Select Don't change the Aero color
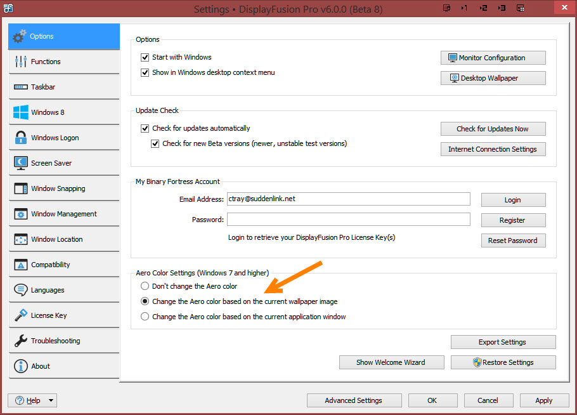The width and height of the screenshot is (577, 415). point(145,286)
